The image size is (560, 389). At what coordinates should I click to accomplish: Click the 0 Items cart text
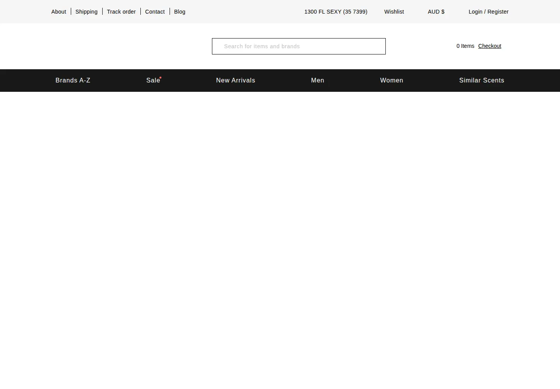click(x=465, y=46)
